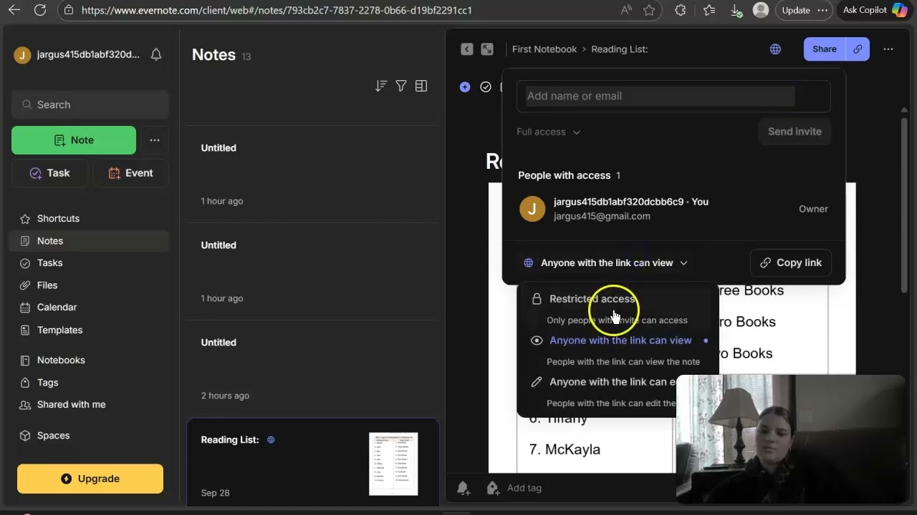Open Files in the sidebar
Screen dimensions: 917x515
90,285
